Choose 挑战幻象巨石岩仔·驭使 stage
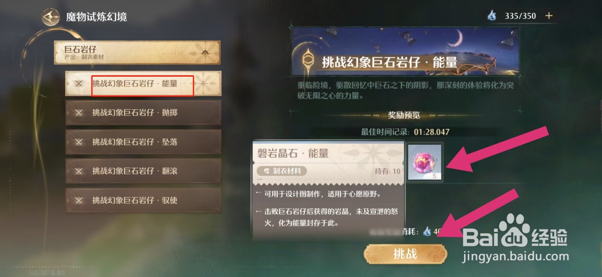This screenshot has width=602, height=277. coord(143,200)
